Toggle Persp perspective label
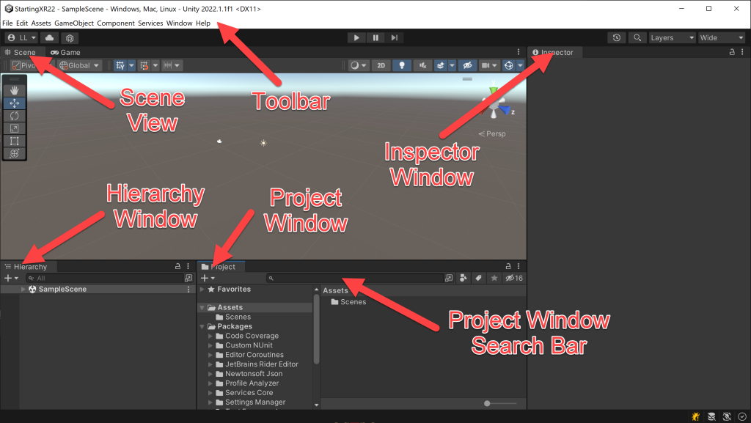This screenshot has height=423, width=751. coord(492,134)
